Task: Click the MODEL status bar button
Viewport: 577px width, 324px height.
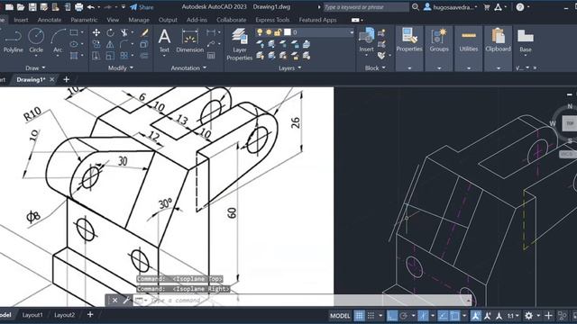Action: pos(340,316)
